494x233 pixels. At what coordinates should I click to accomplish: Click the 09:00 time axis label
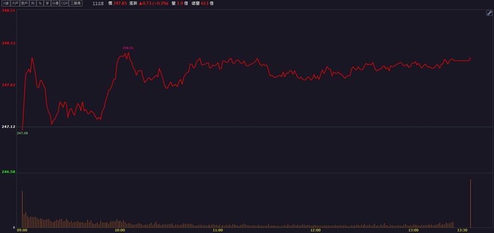click(22, 230)
